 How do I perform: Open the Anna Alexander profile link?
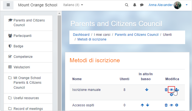click(160, 5)
